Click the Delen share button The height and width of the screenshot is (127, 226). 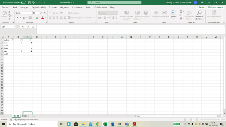point(201,7)
